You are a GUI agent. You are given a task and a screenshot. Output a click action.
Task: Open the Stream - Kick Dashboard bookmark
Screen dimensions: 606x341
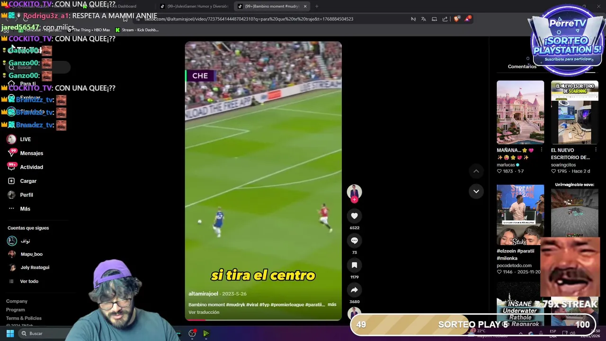(x=137, y=30)
